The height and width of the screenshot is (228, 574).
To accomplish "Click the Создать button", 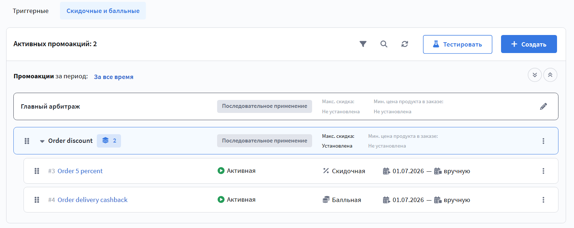I will (x=529, y=44).
